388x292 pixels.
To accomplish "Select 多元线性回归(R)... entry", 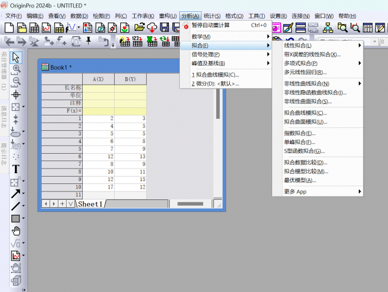I will [x=318, y=72].
